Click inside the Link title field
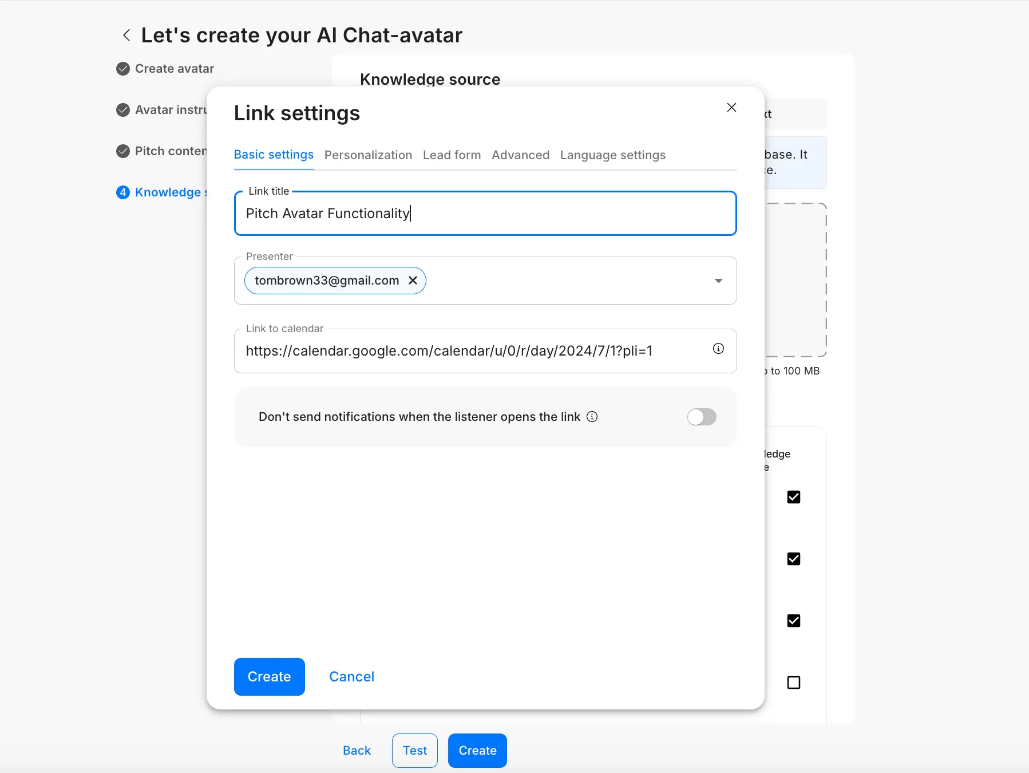 pyautogui.click(x=485, y=214)
